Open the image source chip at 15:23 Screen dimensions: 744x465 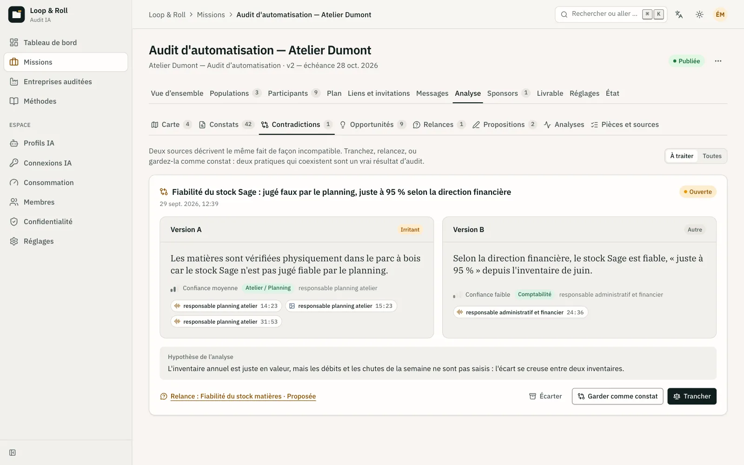[x=341, y=306]
